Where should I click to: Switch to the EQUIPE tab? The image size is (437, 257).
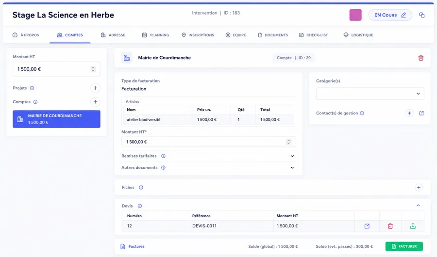point(236,35)
